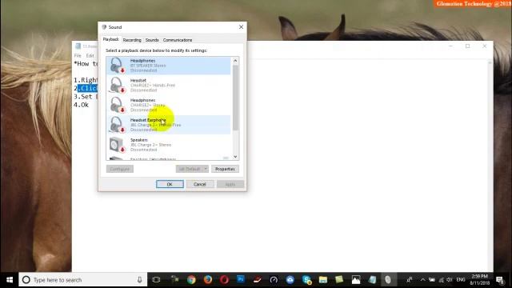
Task: Click scroll-down arrow of device list
Action: (x=235, y=157)
